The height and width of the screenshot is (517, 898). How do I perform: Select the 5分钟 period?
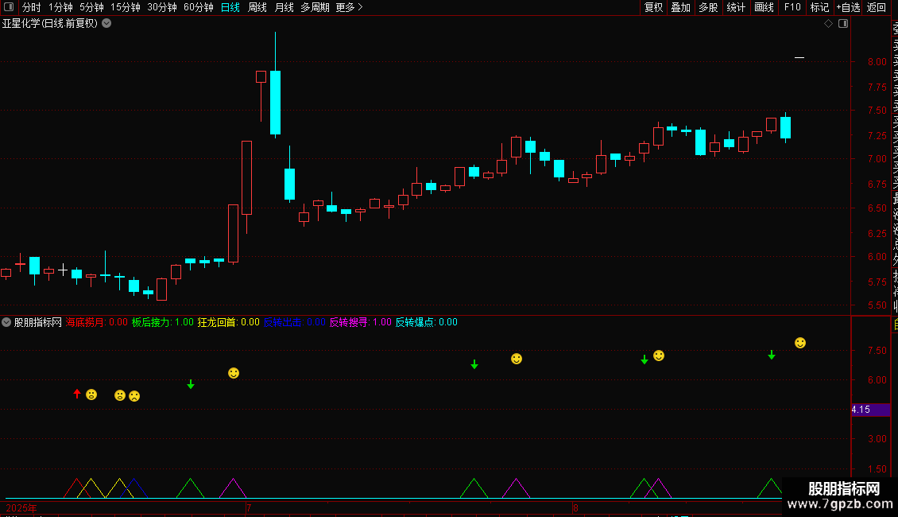91,7
